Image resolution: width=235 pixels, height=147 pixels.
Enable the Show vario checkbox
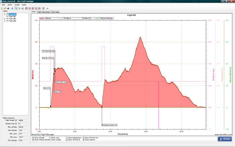pyautogui.click(x=50, y=138)
